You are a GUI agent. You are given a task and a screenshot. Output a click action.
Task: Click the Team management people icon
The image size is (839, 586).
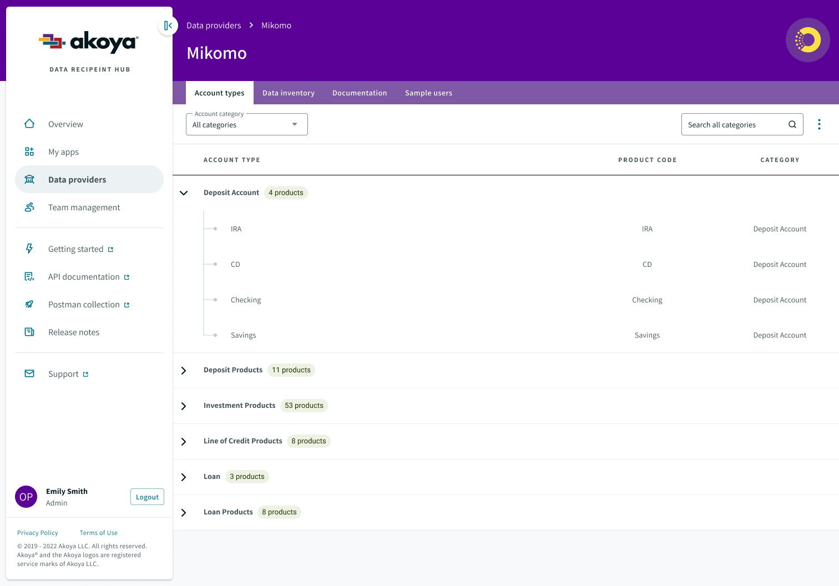(x=29, y=207)
